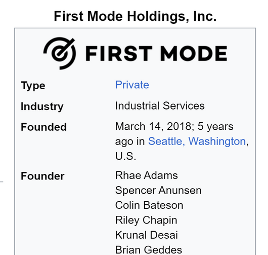The width and height of the screenshot is (268, 255).
Task: Click the '5 years ago in' text
Action: pyautogui.click(x=174, y=134)
